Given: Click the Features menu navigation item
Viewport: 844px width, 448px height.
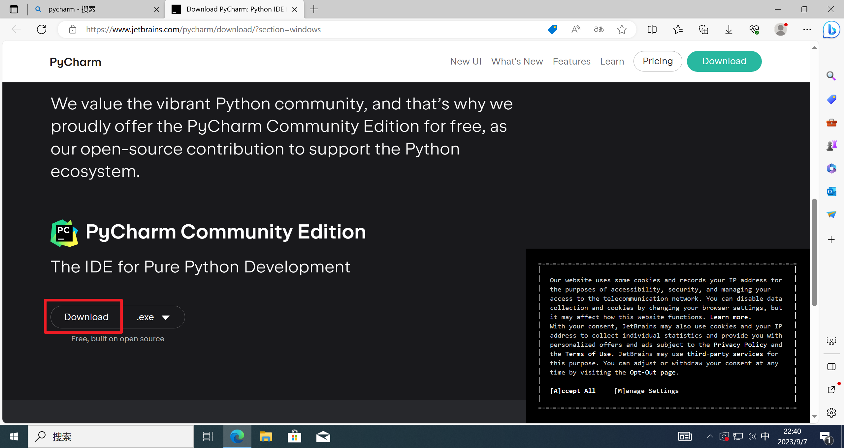Looking at the screenshot, I should [571, 61].
